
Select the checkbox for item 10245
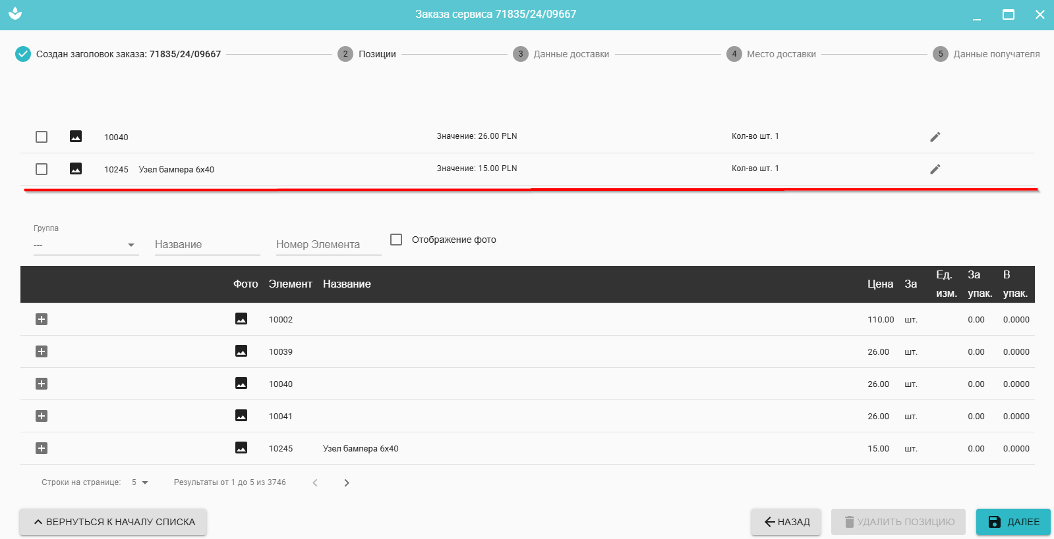click(42, 169)
